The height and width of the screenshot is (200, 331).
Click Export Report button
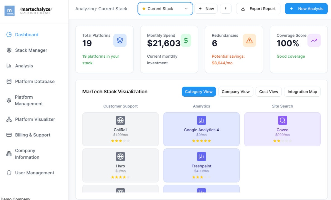258,9
